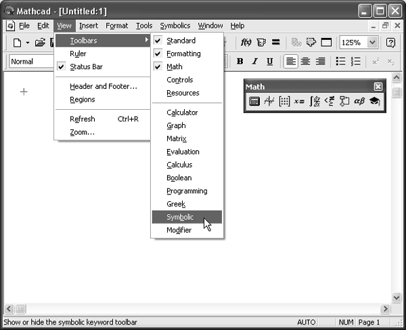Open Calculator toolbar from Math palette
The width and height of the screenshot is (406, 330).
tap(254, 101)
